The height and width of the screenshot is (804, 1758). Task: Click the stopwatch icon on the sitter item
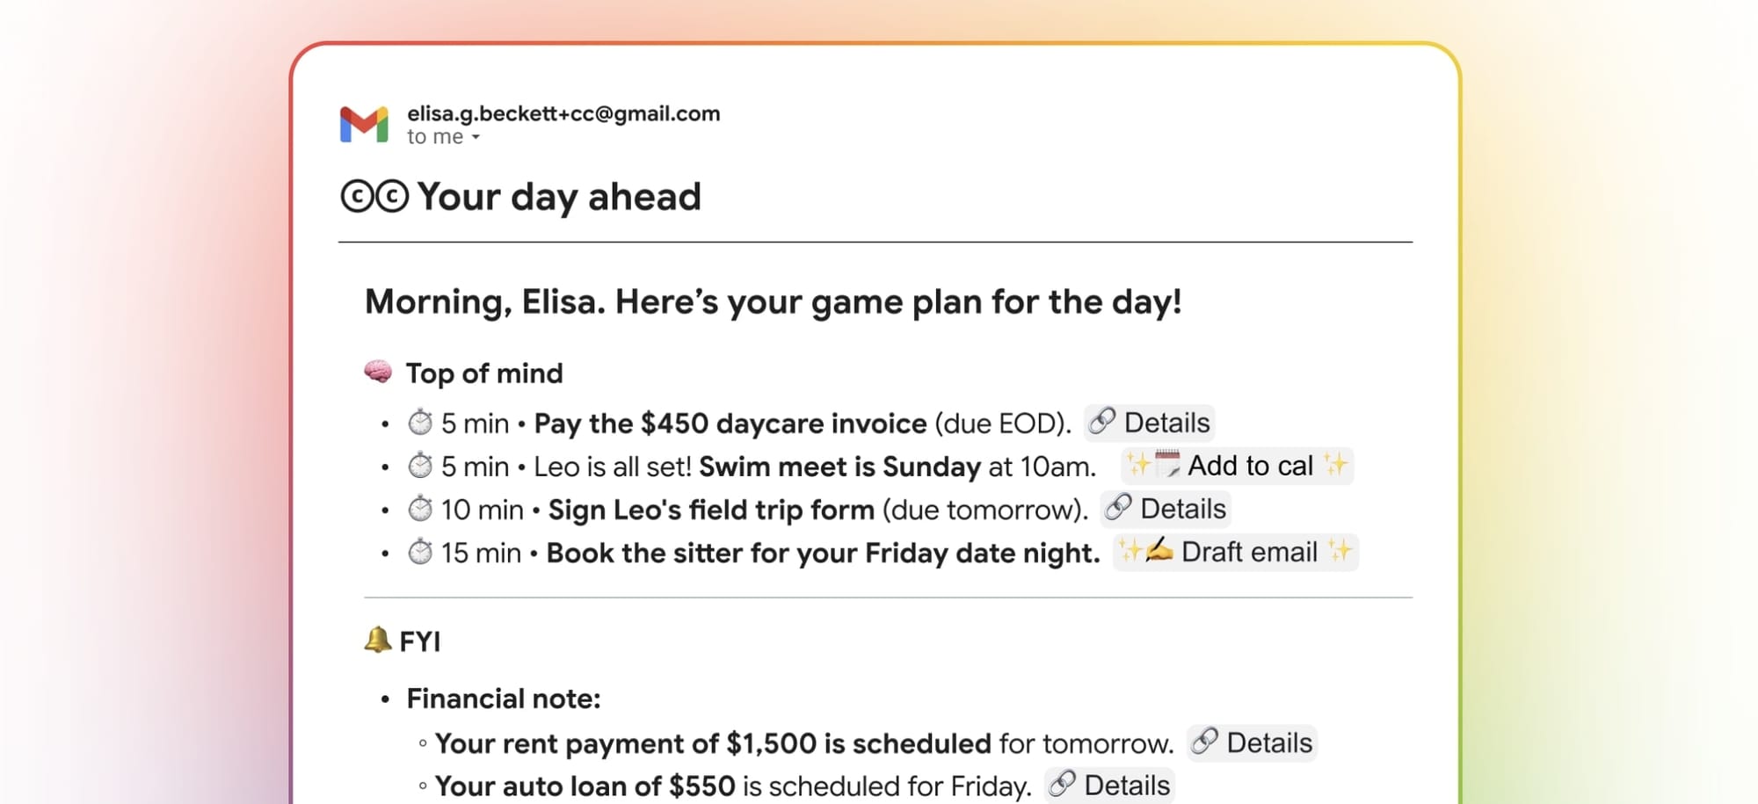420,552
